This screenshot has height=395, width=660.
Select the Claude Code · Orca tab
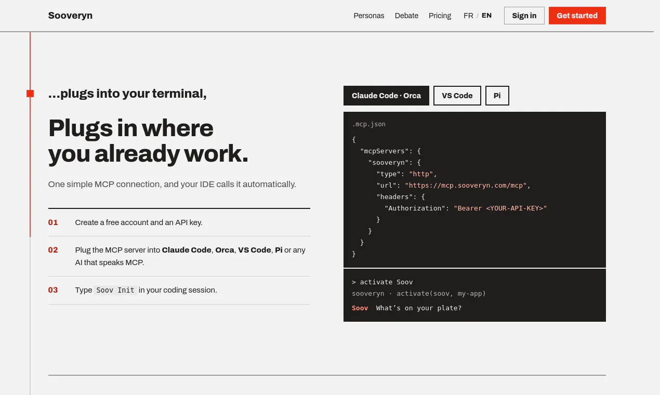(x=386, y=96)
